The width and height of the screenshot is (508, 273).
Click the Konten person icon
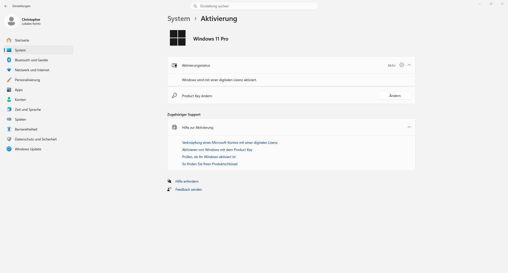[x=9, y=100]
